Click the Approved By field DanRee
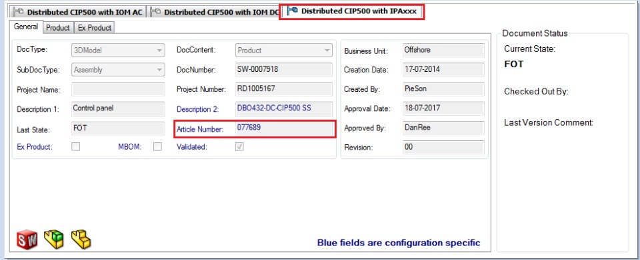The height and width of the screenshot is (260, 640). (443, 128)
